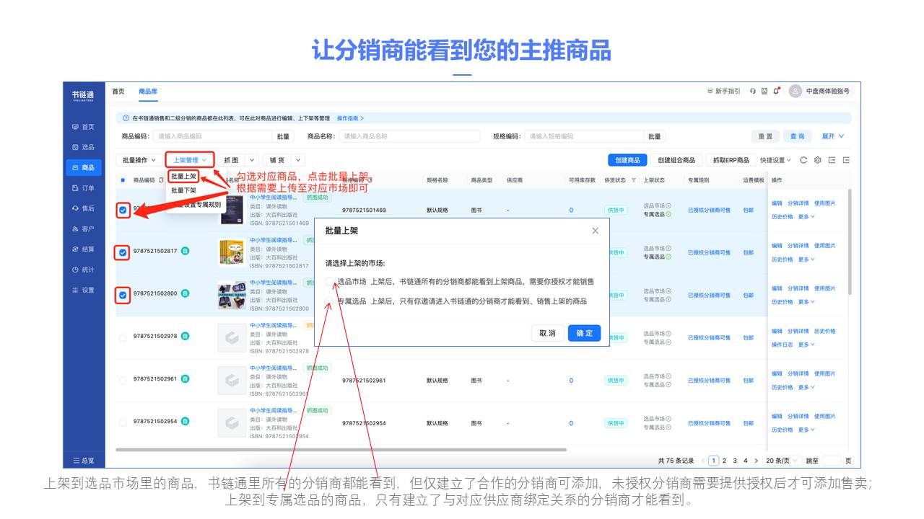924x519 pixels.
Task: Open the 20条/页 page size dropdown
Action: (782, 461)
